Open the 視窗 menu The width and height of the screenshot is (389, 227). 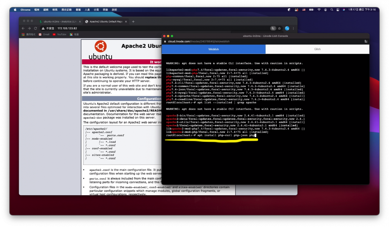point(105,10)
